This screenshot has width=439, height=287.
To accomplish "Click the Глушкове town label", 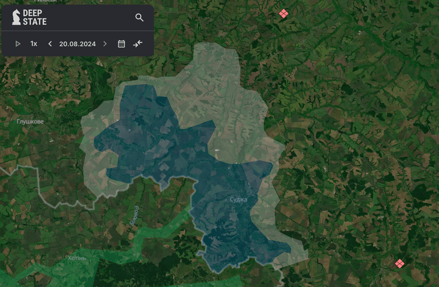I will point(30,121).
